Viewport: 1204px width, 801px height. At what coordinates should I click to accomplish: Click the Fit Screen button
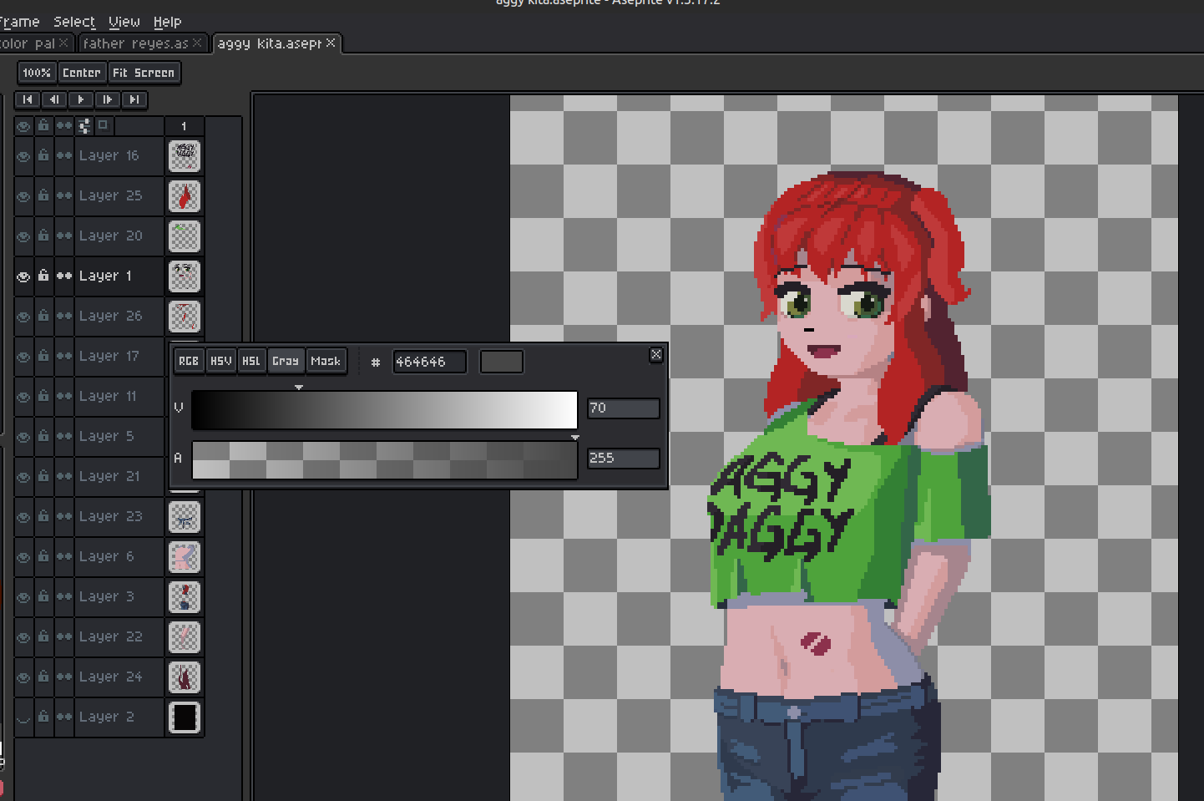144,73
